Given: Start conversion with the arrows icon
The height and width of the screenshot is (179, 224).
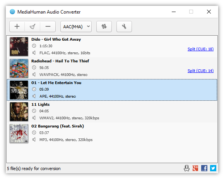Looking at the screenshot, I should [x=104, y=27].
